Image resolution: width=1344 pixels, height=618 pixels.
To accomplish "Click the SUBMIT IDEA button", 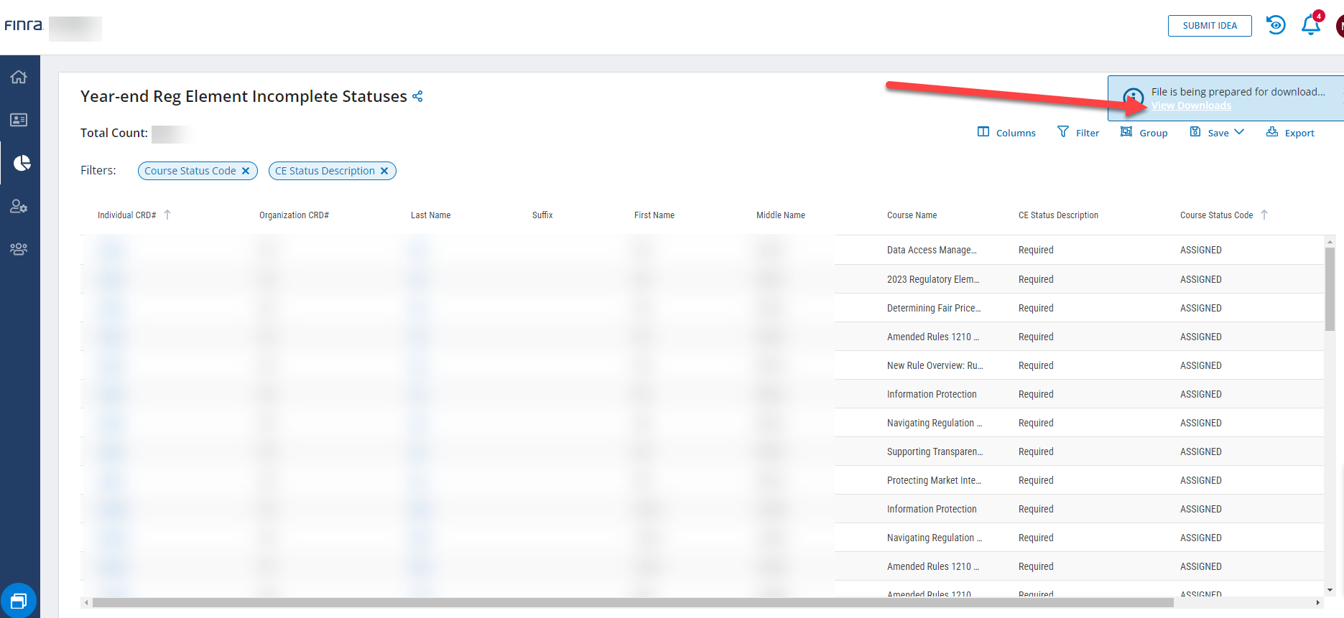I will click(1210, 26).
